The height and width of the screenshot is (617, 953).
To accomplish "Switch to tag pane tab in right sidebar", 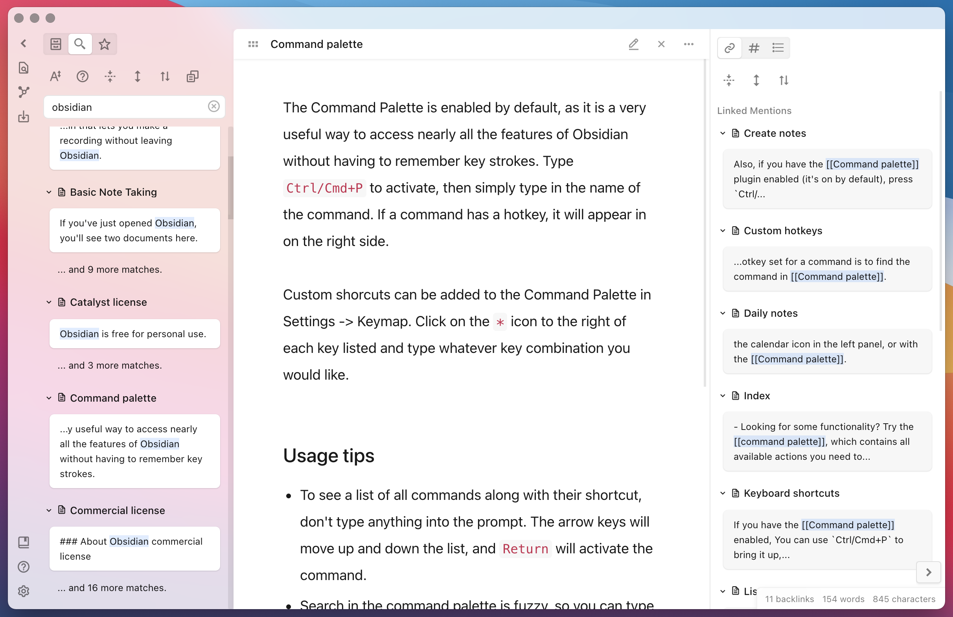I will [x=754, y=48].
